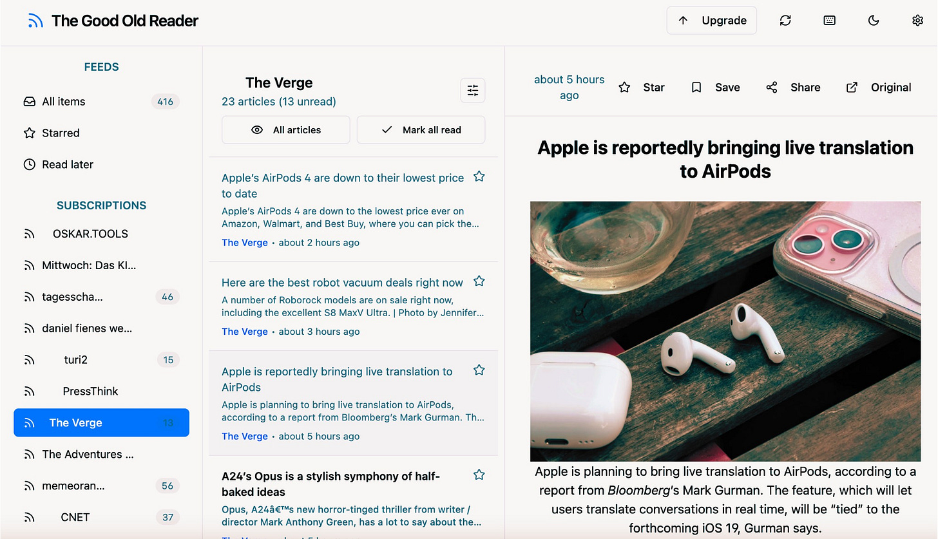The width and height of the screenshot is (938, 539).
Task: Click RSS icon beside tagesscha...
Action: (29, 297)
